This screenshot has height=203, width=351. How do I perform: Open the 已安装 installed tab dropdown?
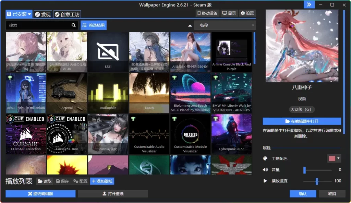pyautogui.click(x=19, y=14)
